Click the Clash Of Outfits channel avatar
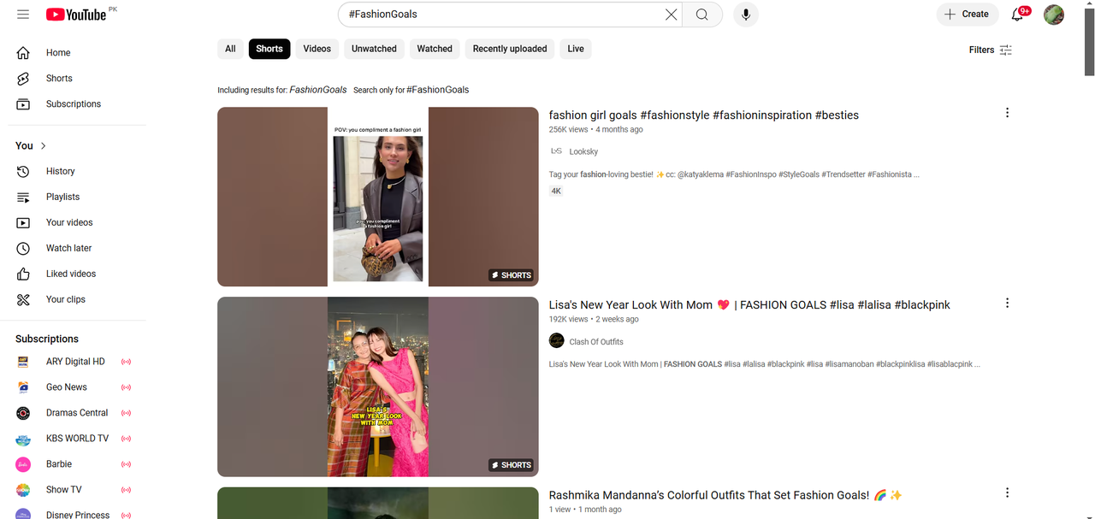Viewport: 1095px width, 519px height. coord(556,340)
